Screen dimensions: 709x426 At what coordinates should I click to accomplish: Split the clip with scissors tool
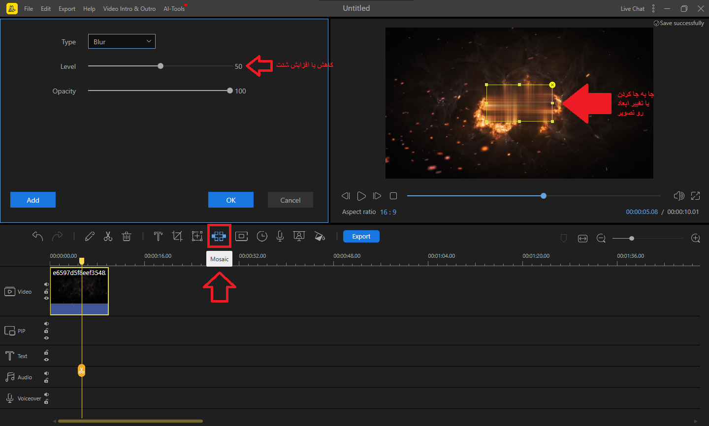108,237
